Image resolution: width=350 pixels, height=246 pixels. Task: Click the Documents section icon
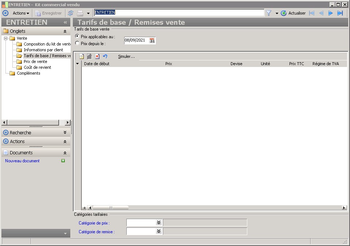(6, 152)
